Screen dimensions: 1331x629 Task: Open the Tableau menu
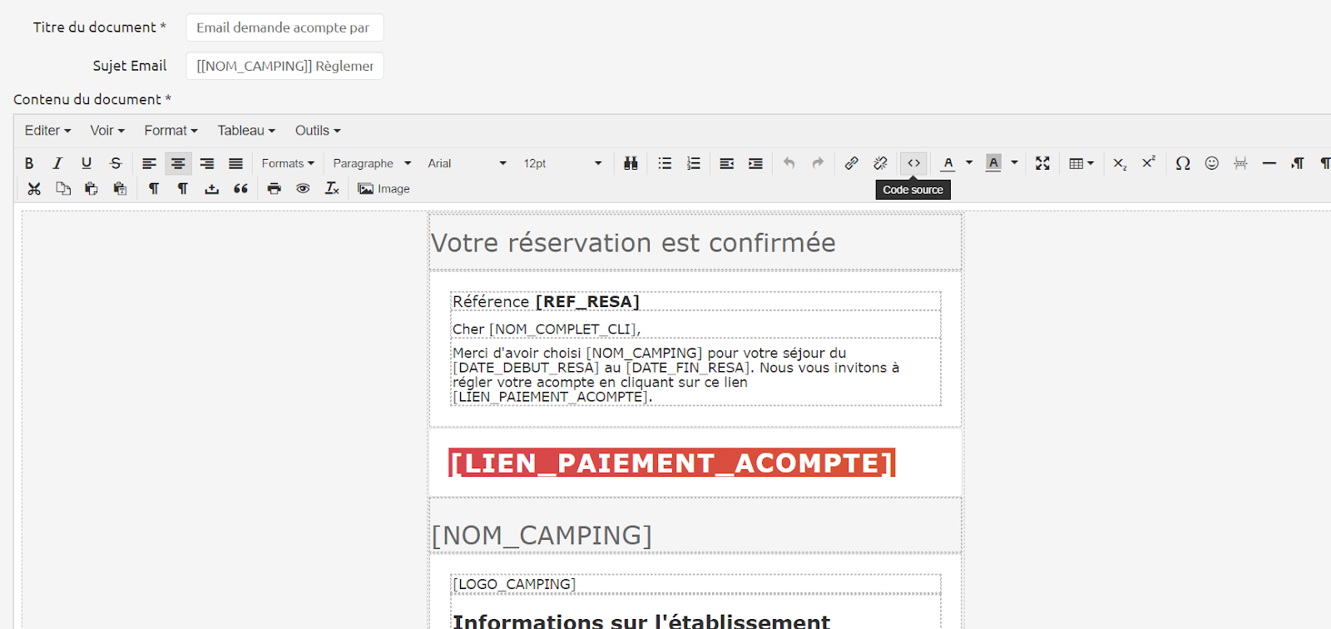pos(245,131)
